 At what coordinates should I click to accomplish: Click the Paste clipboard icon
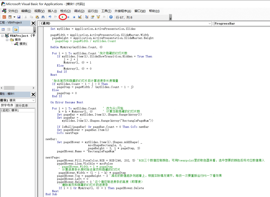37,17
